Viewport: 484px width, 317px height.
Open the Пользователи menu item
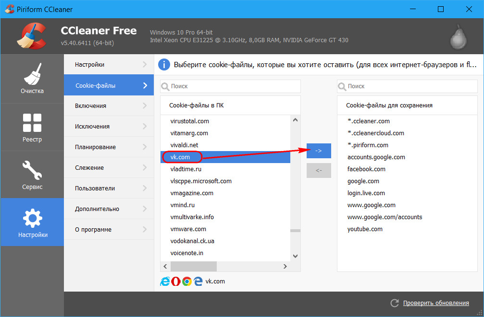click(109, 188)
